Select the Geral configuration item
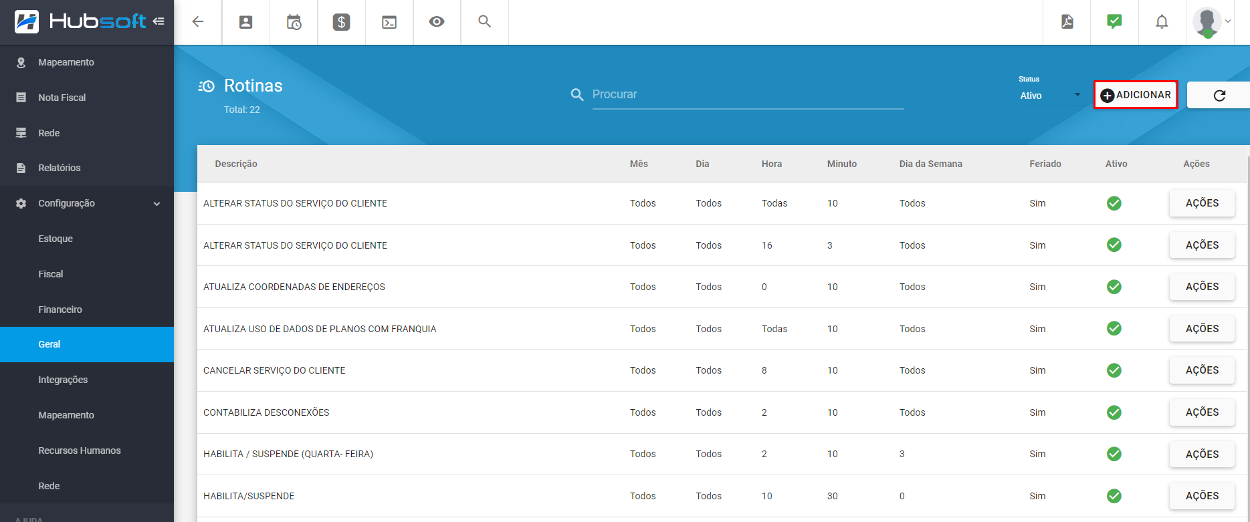Viewport: 1250px width, 522px height. point(87,344)
